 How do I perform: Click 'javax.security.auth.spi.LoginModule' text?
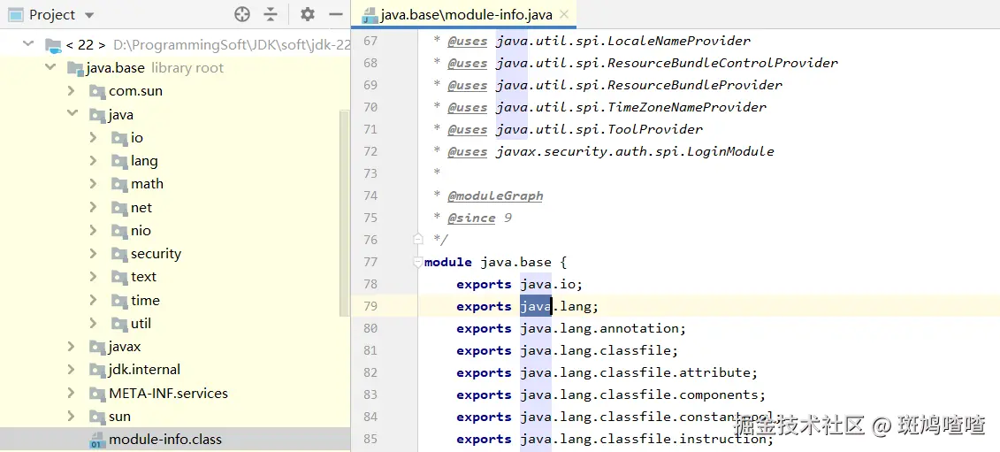point(635,151)
